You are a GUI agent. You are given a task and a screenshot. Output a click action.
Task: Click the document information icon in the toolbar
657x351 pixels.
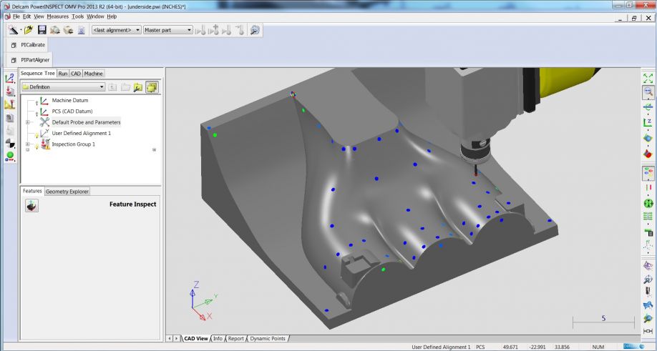(x=82, y=30)
